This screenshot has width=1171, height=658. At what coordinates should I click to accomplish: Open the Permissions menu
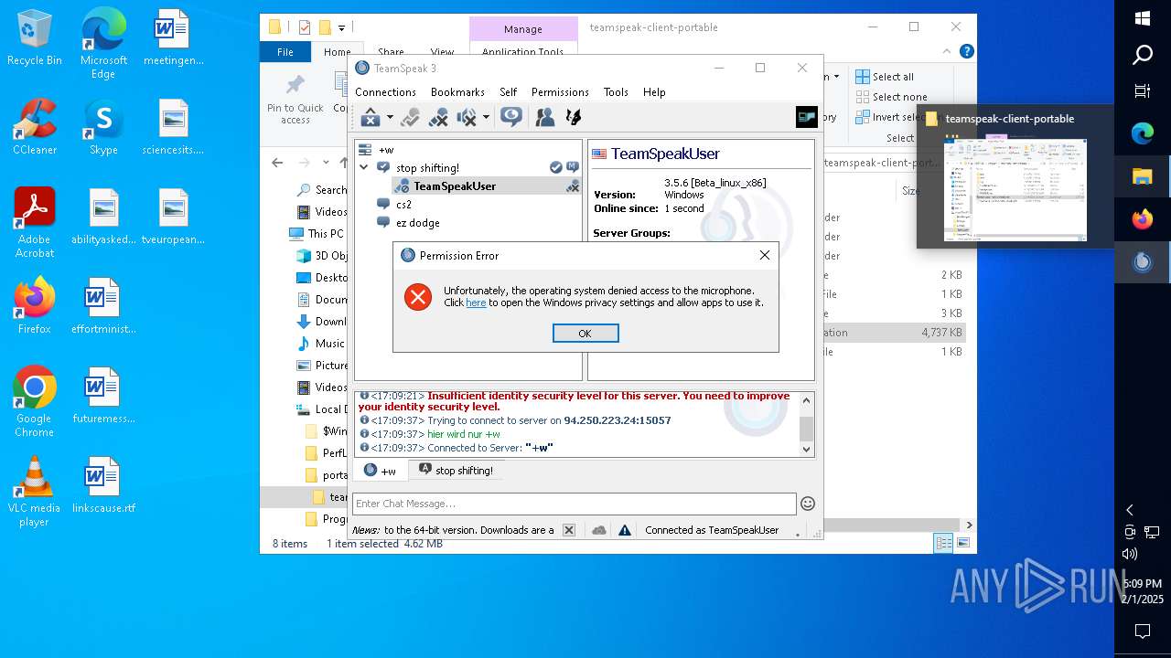pyautogui.click(x=560, y=92)
